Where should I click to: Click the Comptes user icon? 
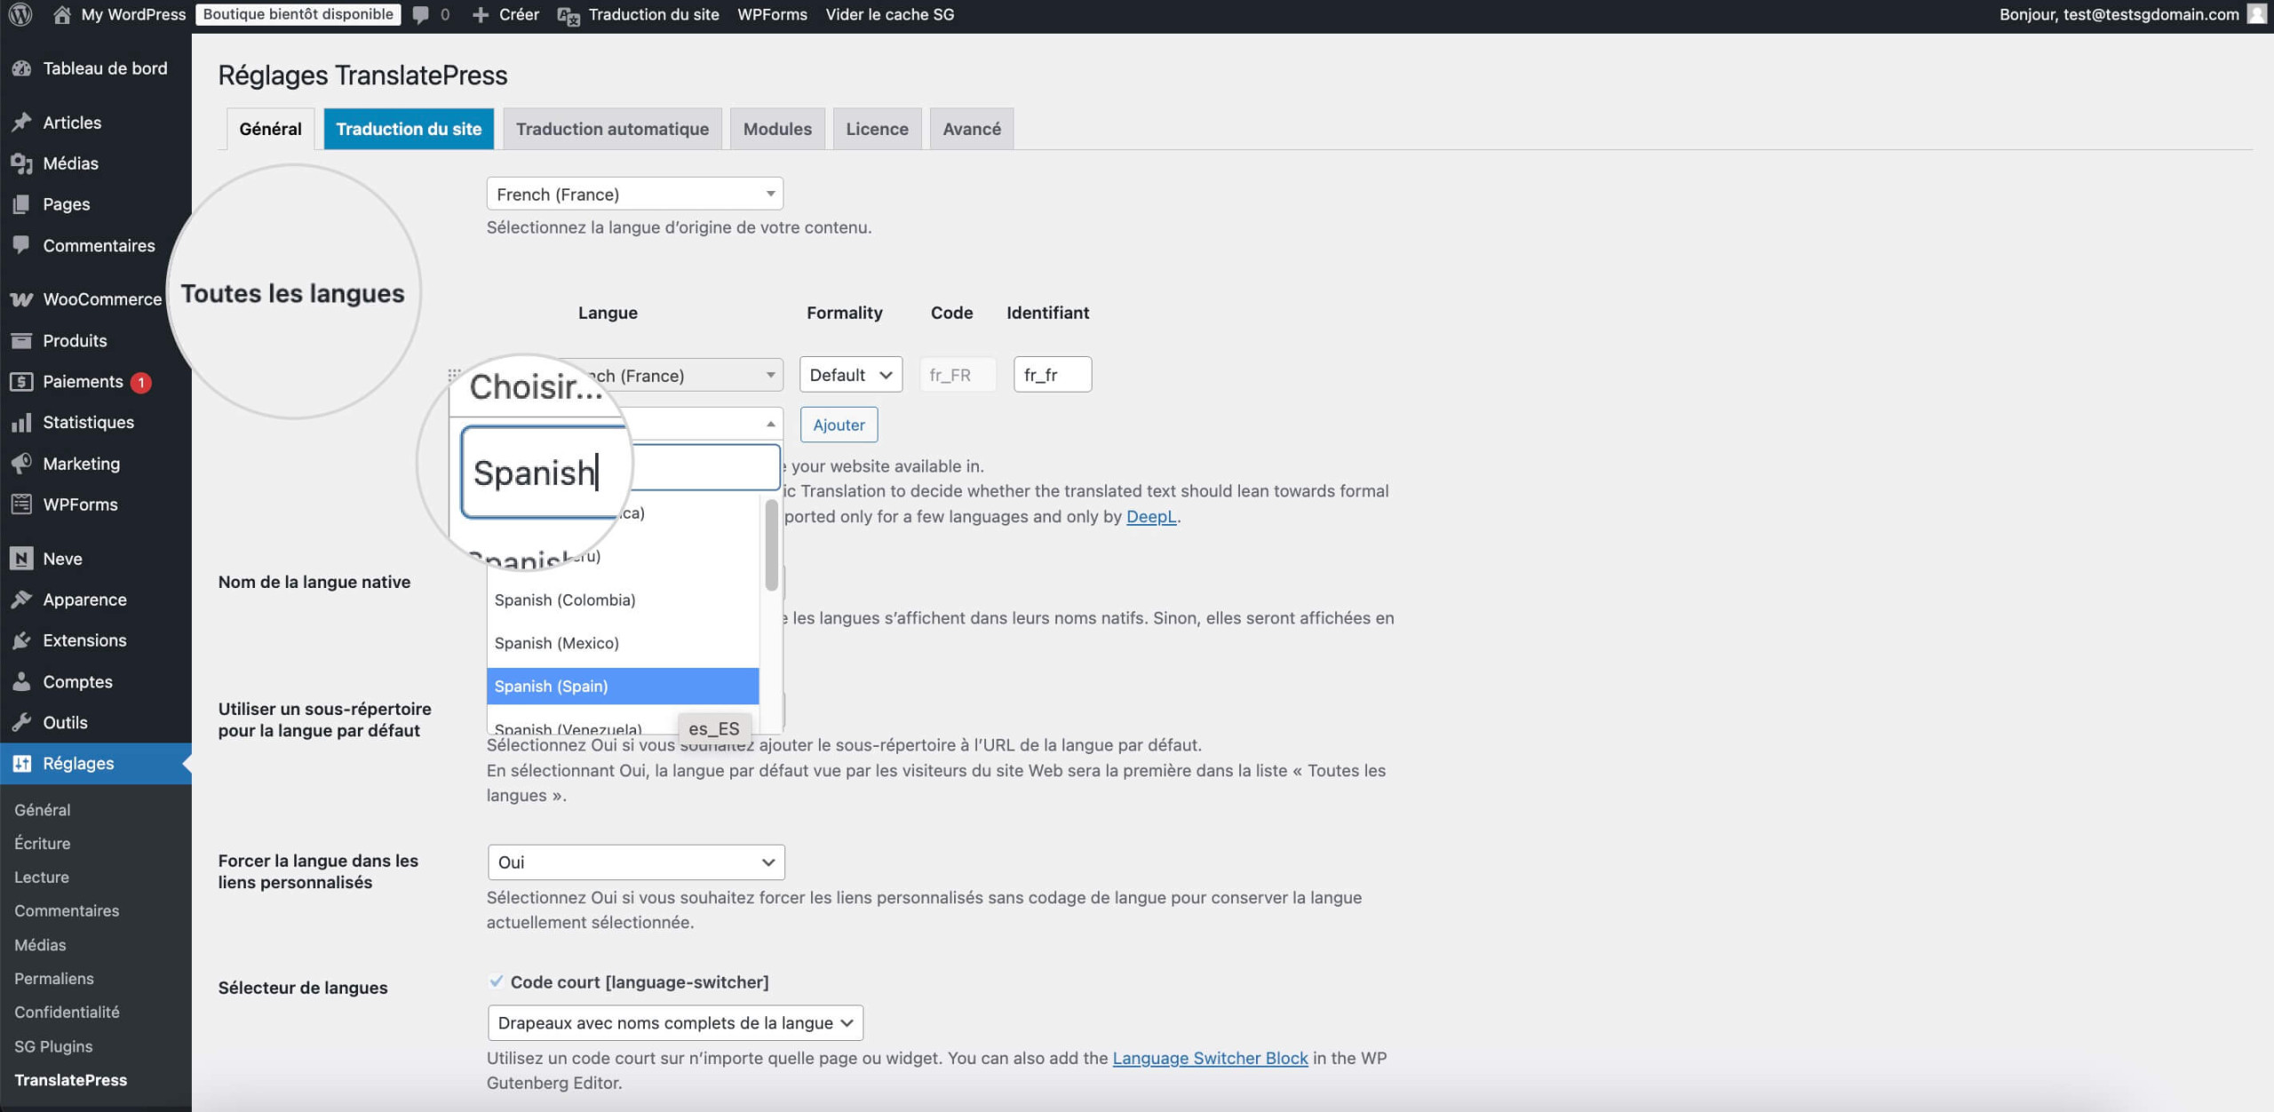22,681
